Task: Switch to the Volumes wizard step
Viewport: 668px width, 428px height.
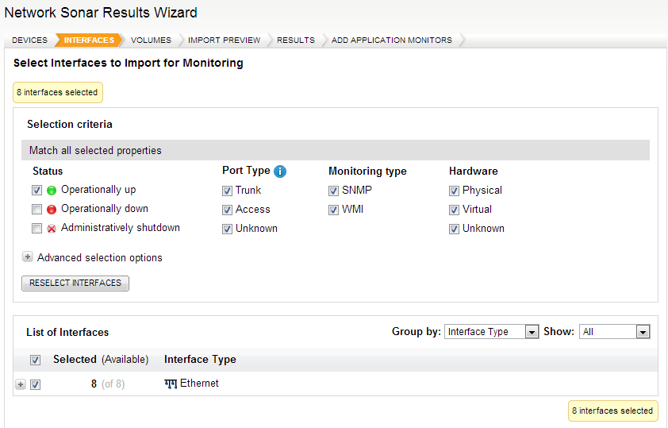Action: point(151,40)
